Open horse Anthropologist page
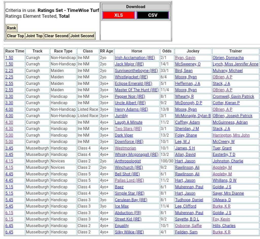 (x=128, y=161)
